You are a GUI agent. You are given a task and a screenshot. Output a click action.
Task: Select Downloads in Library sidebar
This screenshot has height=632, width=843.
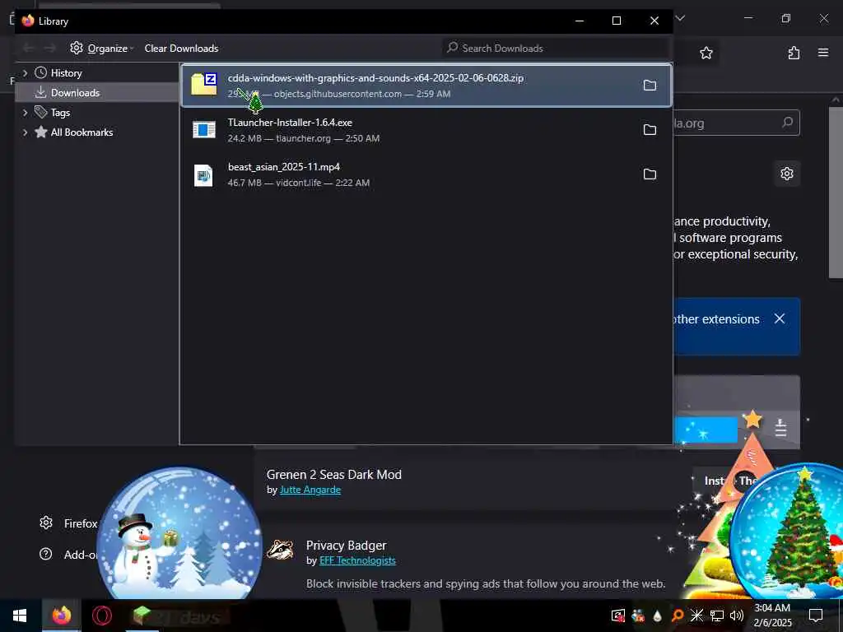point(75,93)
